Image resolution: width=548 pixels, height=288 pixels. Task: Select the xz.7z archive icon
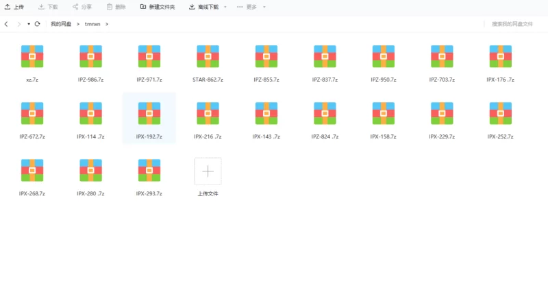pyautogui.click(x=32, y=56)
